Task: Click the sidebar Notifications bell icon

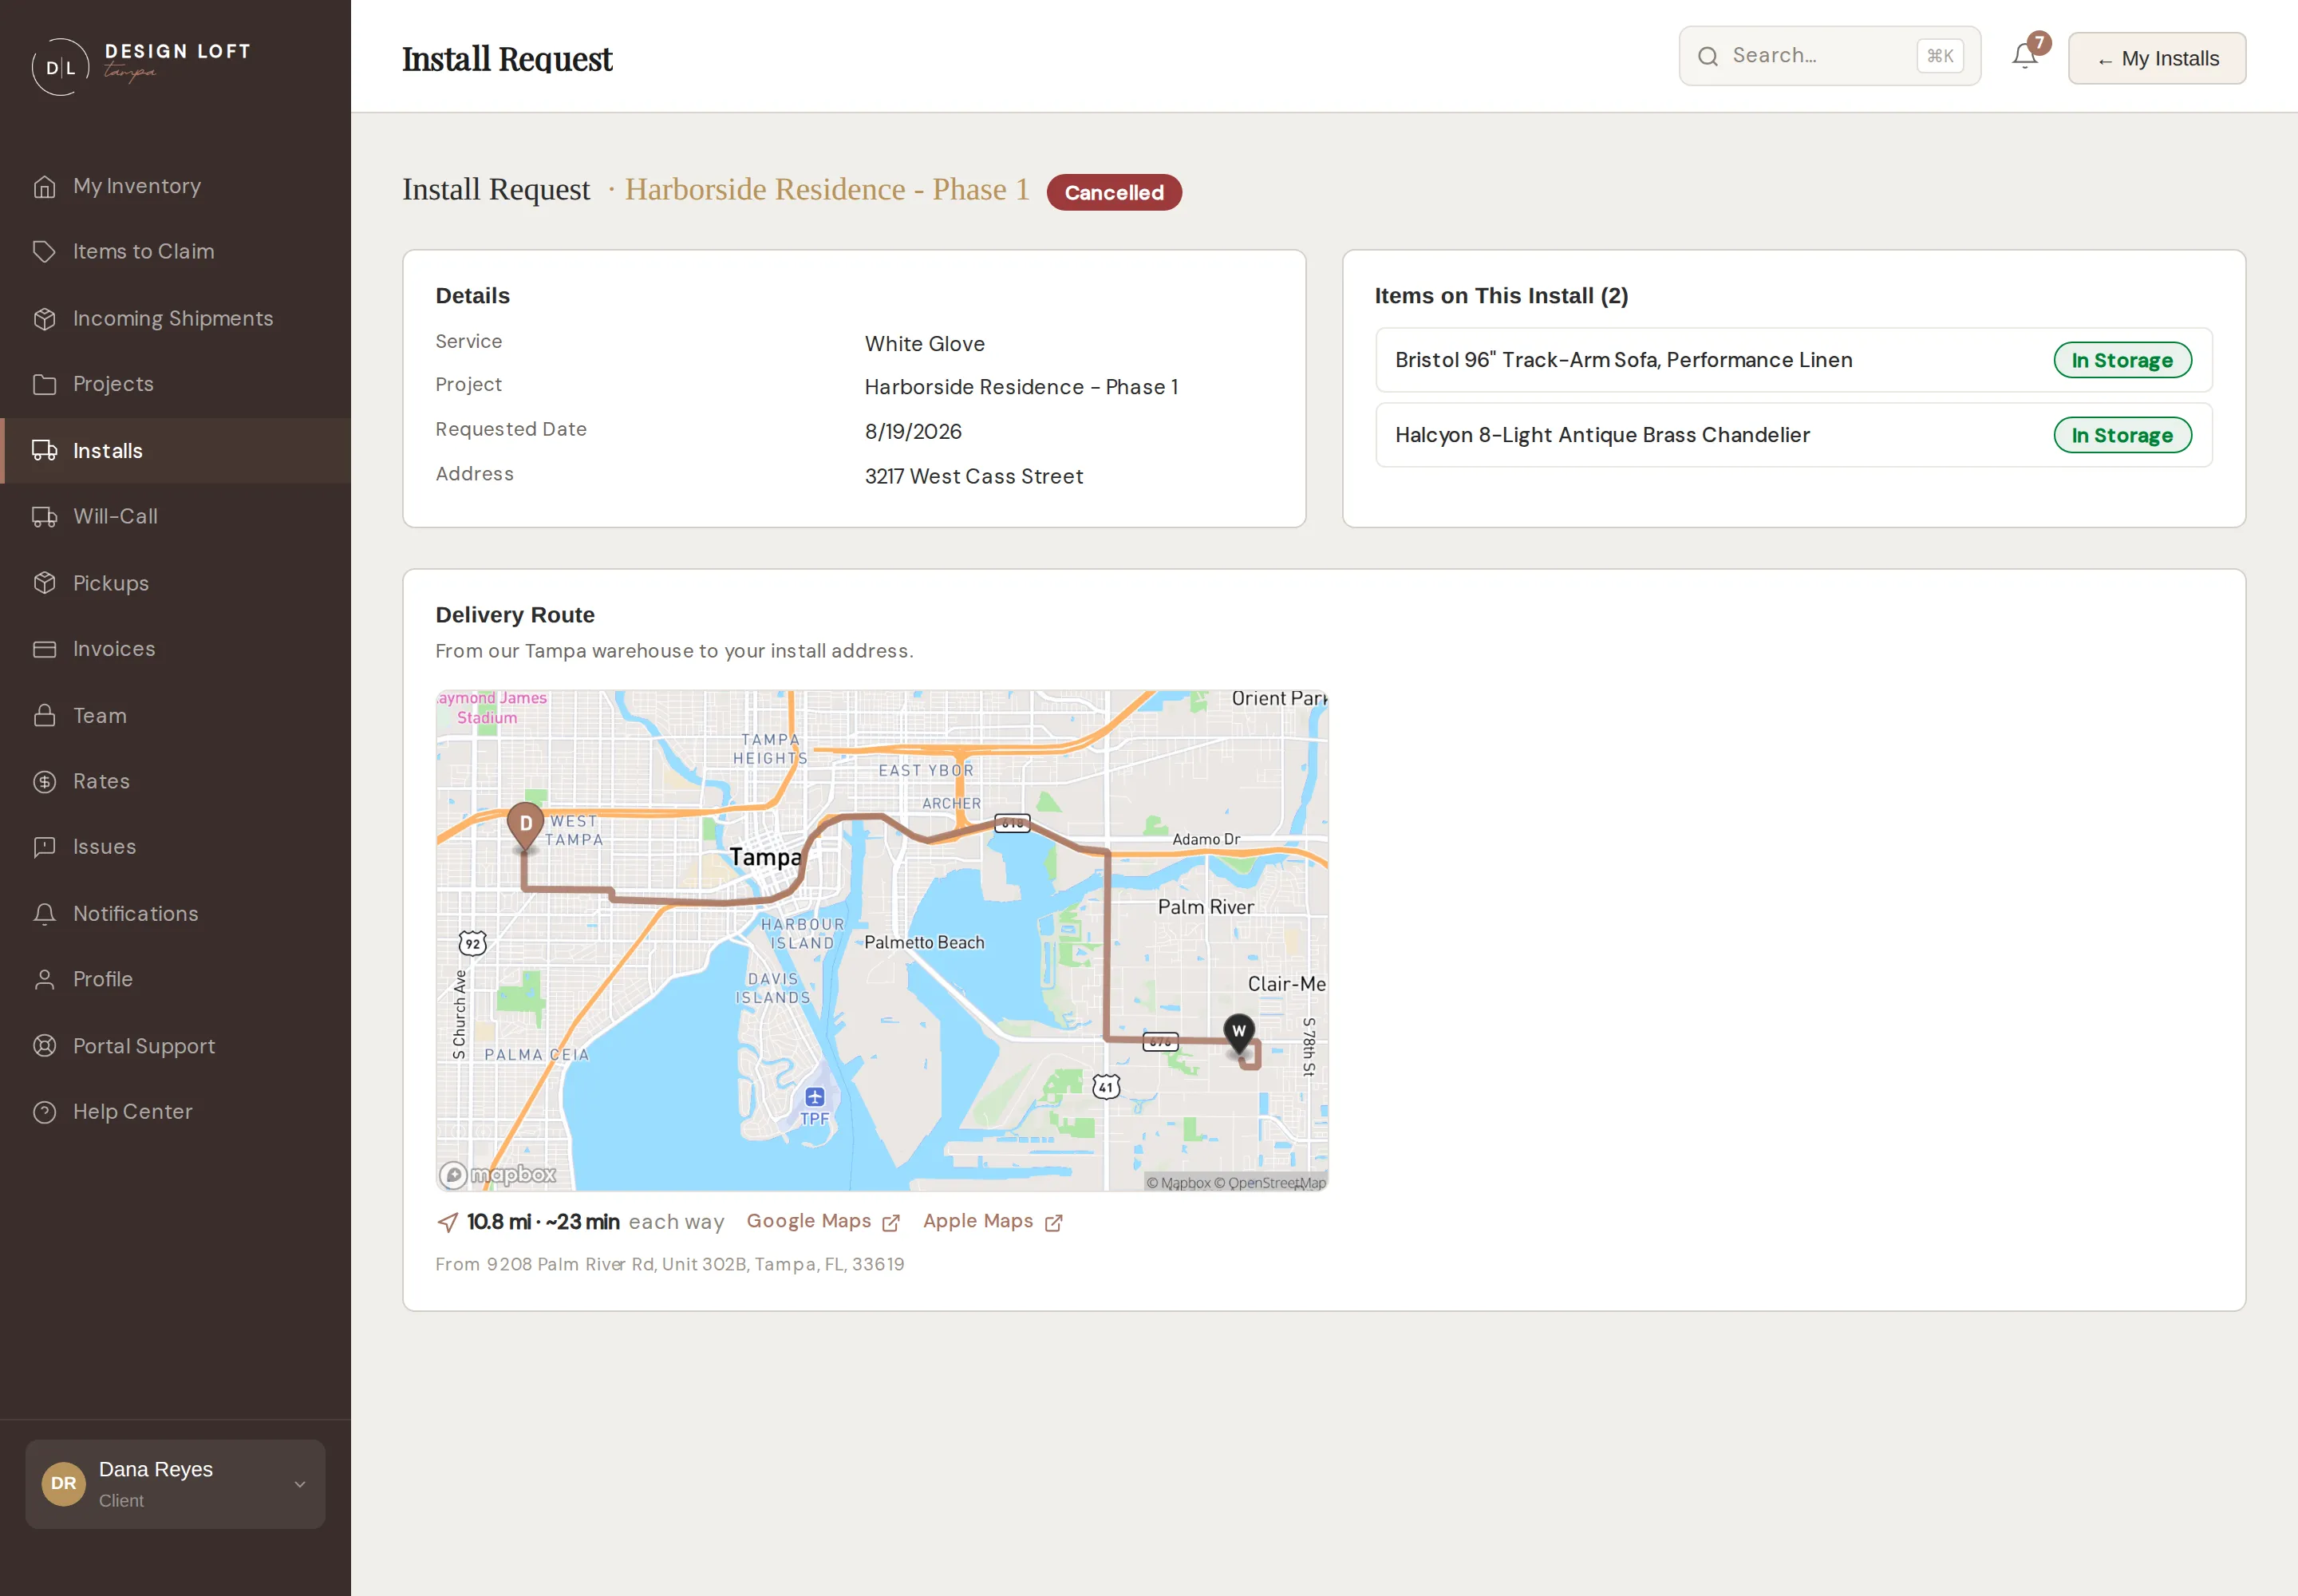Action: tap(44, 914)
